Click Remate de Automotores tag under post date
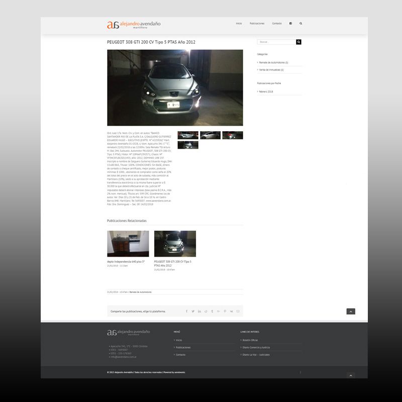 click(x=140, y=292)
